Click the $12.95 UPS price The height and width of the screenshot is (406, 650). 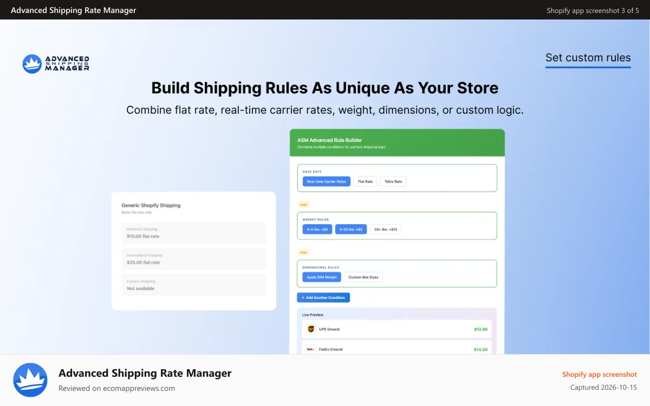tap(480, 329)
